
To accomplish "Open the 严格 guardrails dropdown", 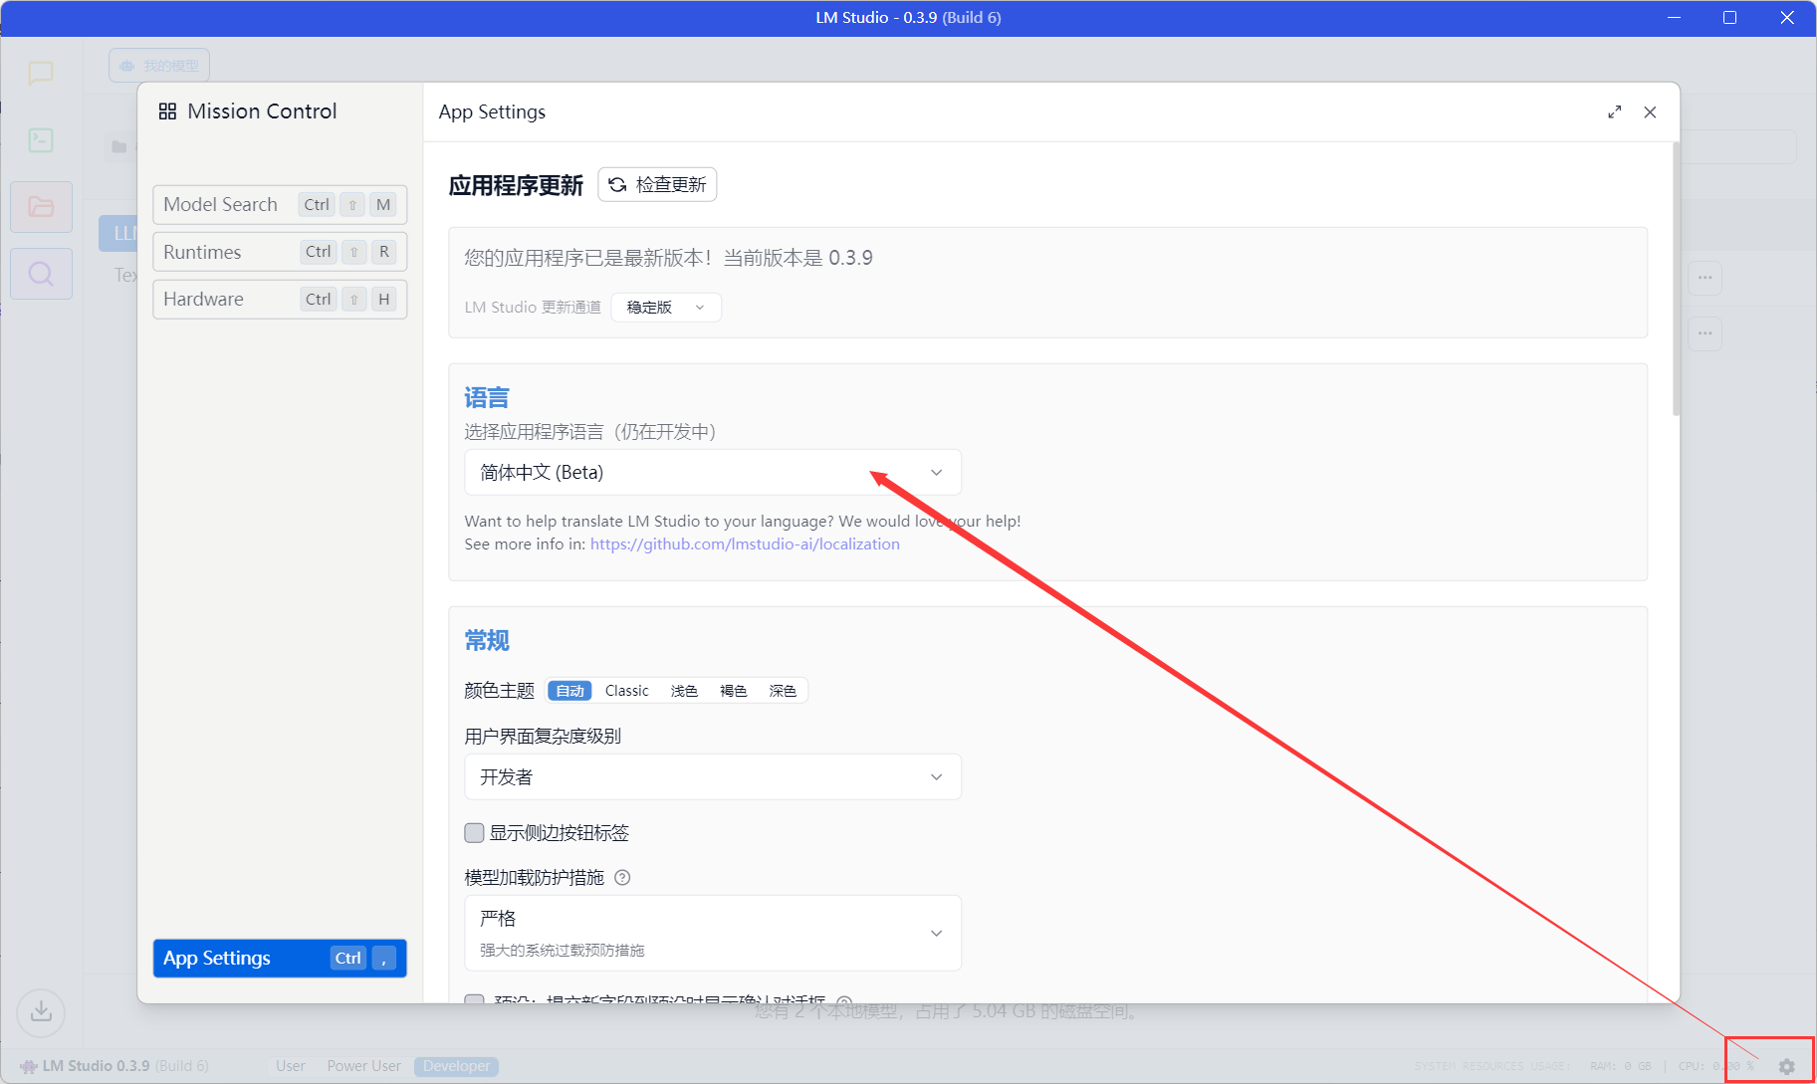I will (713, 933).
